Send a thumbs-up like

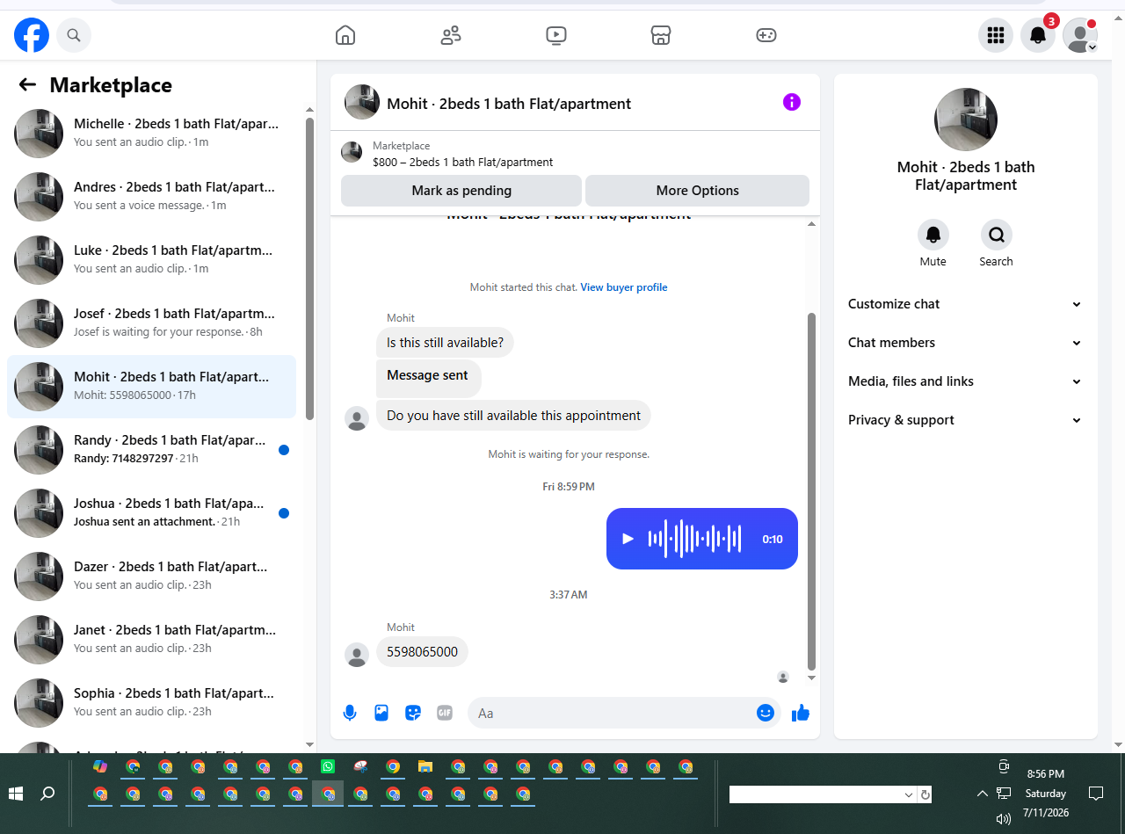[801, 713]
